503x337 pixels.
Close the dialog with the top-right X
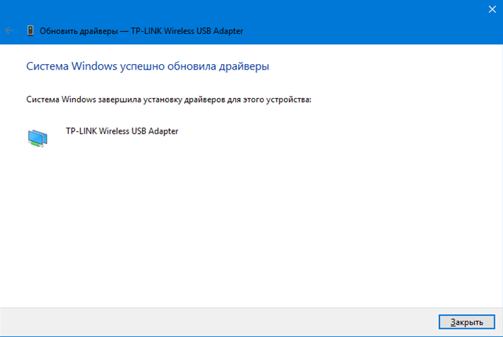click(x=492, y=9)
